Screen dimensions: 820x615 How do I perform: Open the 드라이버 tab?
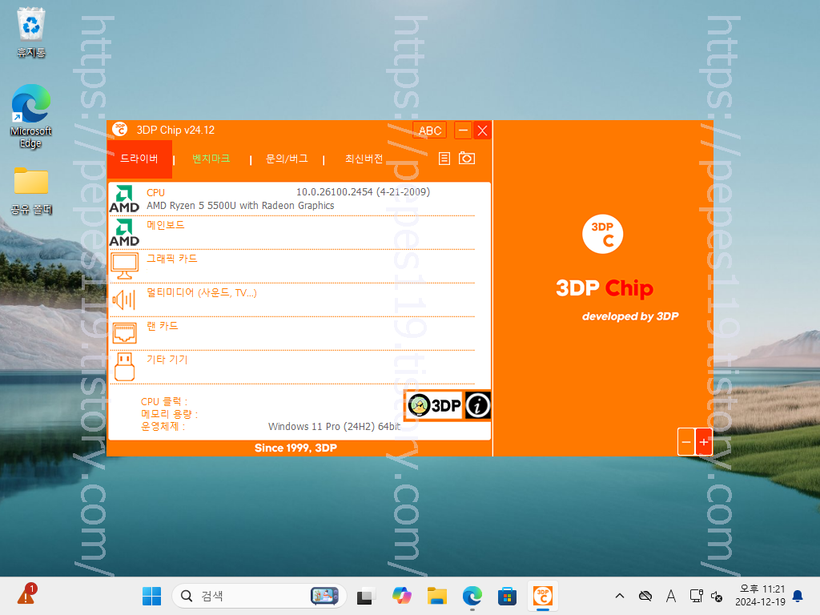[139, 159]
